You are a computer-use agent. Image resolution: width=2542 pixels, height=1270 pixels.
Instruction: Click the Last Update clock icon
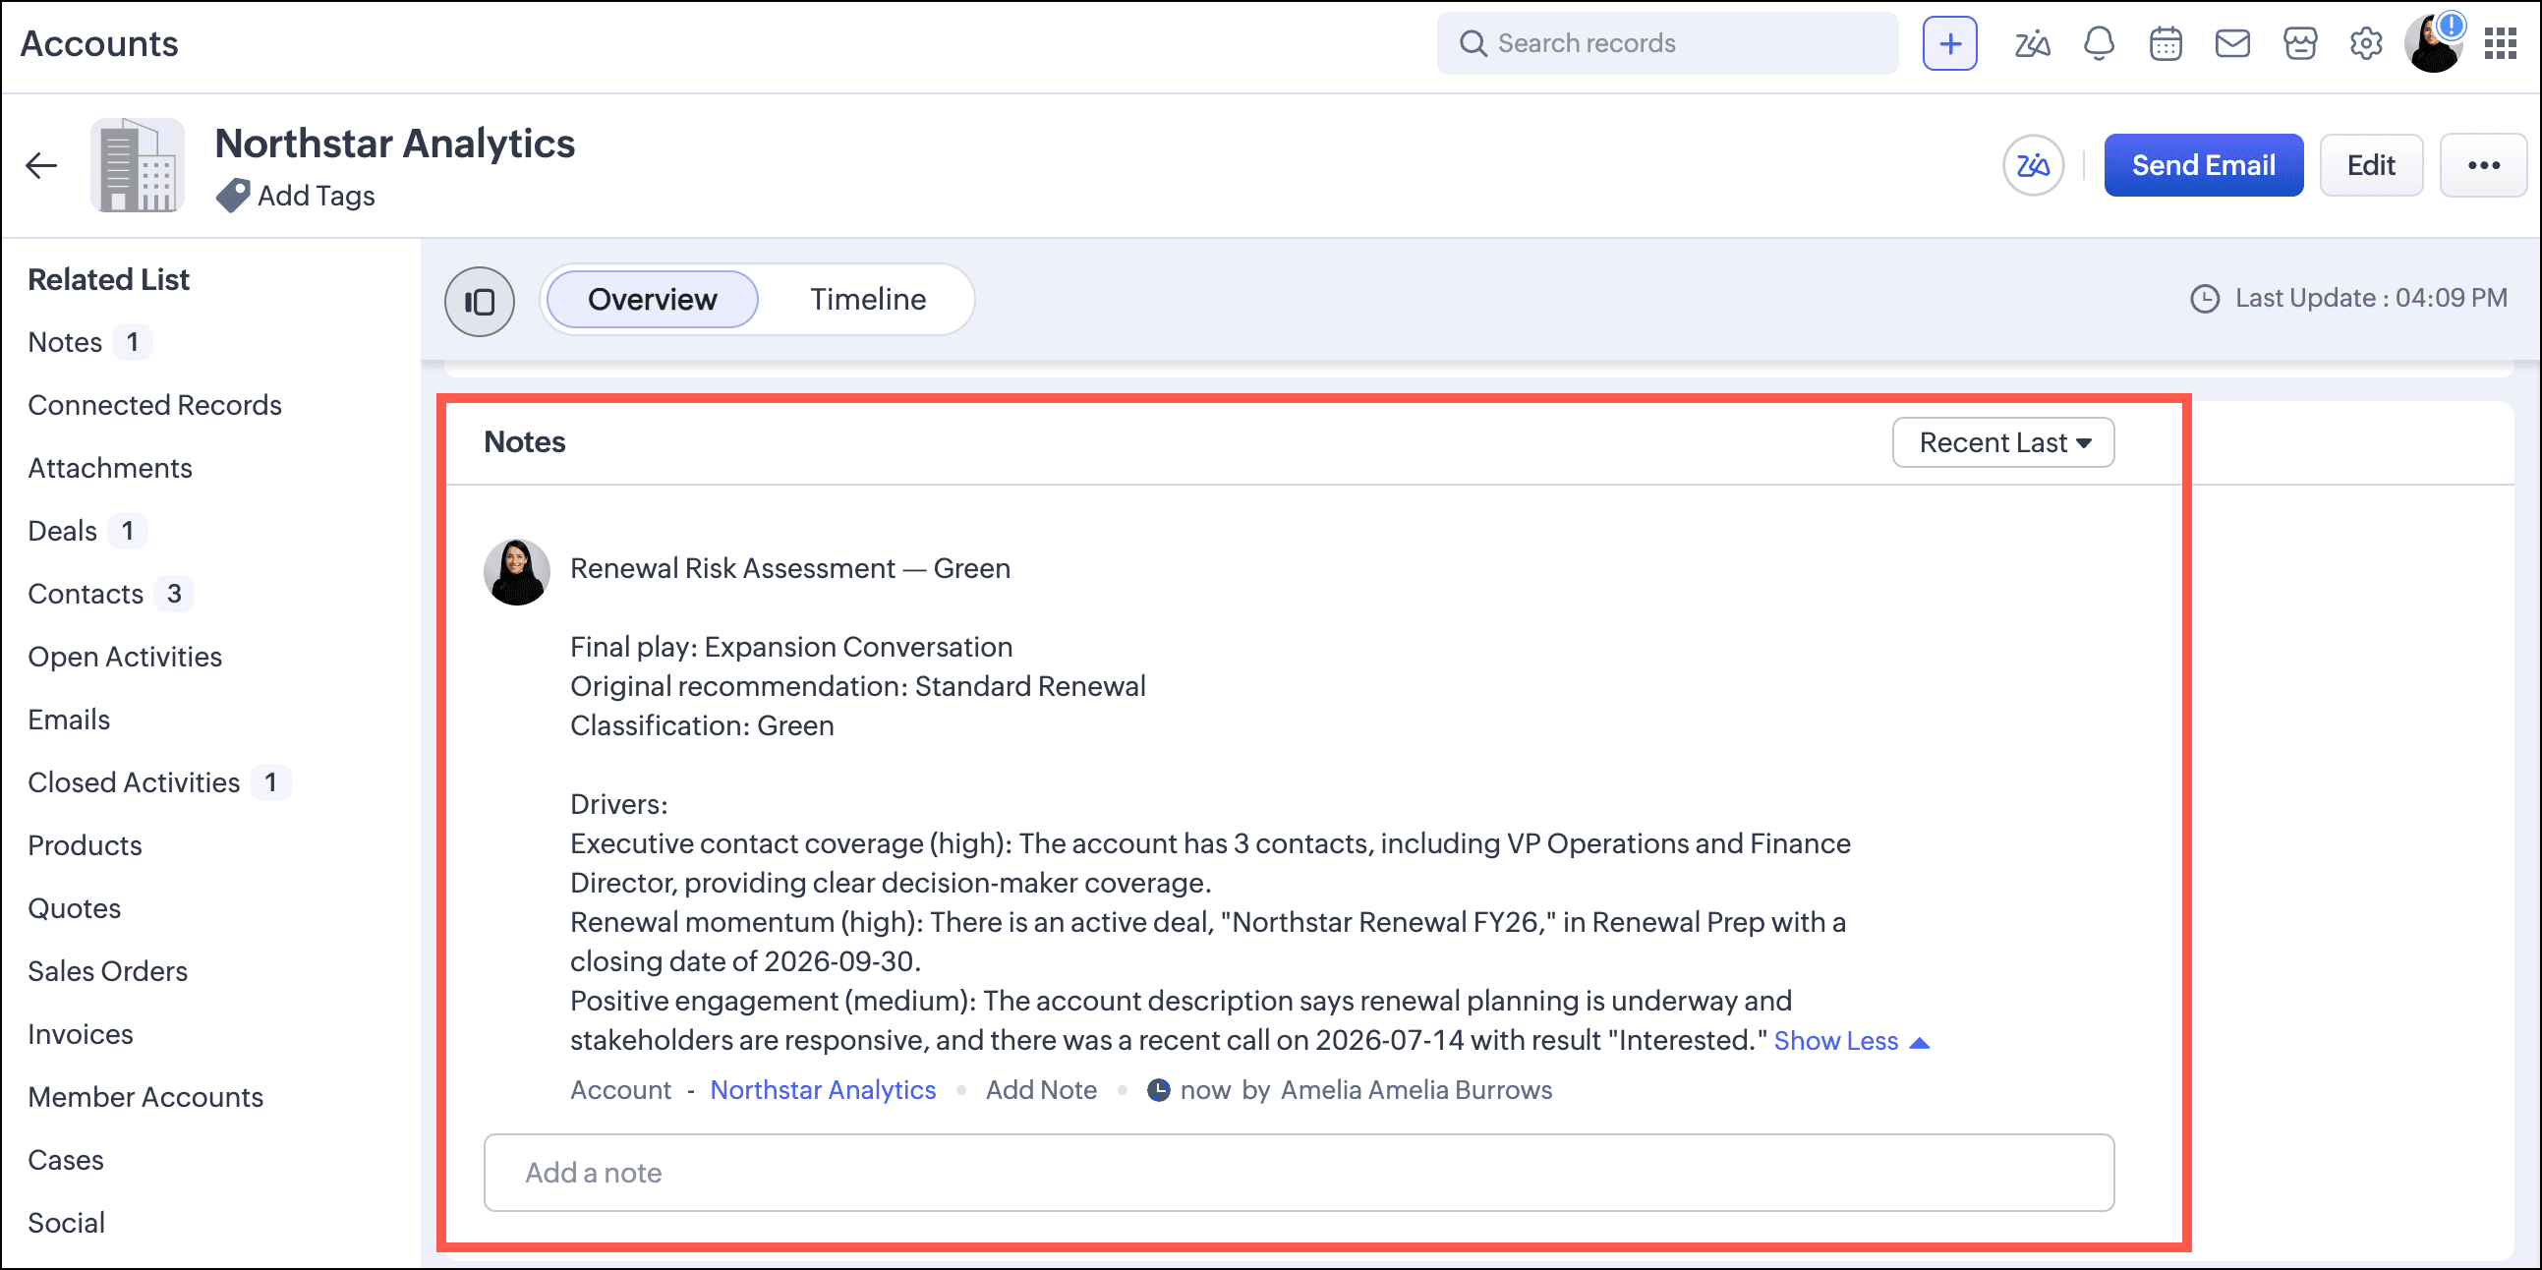[2205, 298]
